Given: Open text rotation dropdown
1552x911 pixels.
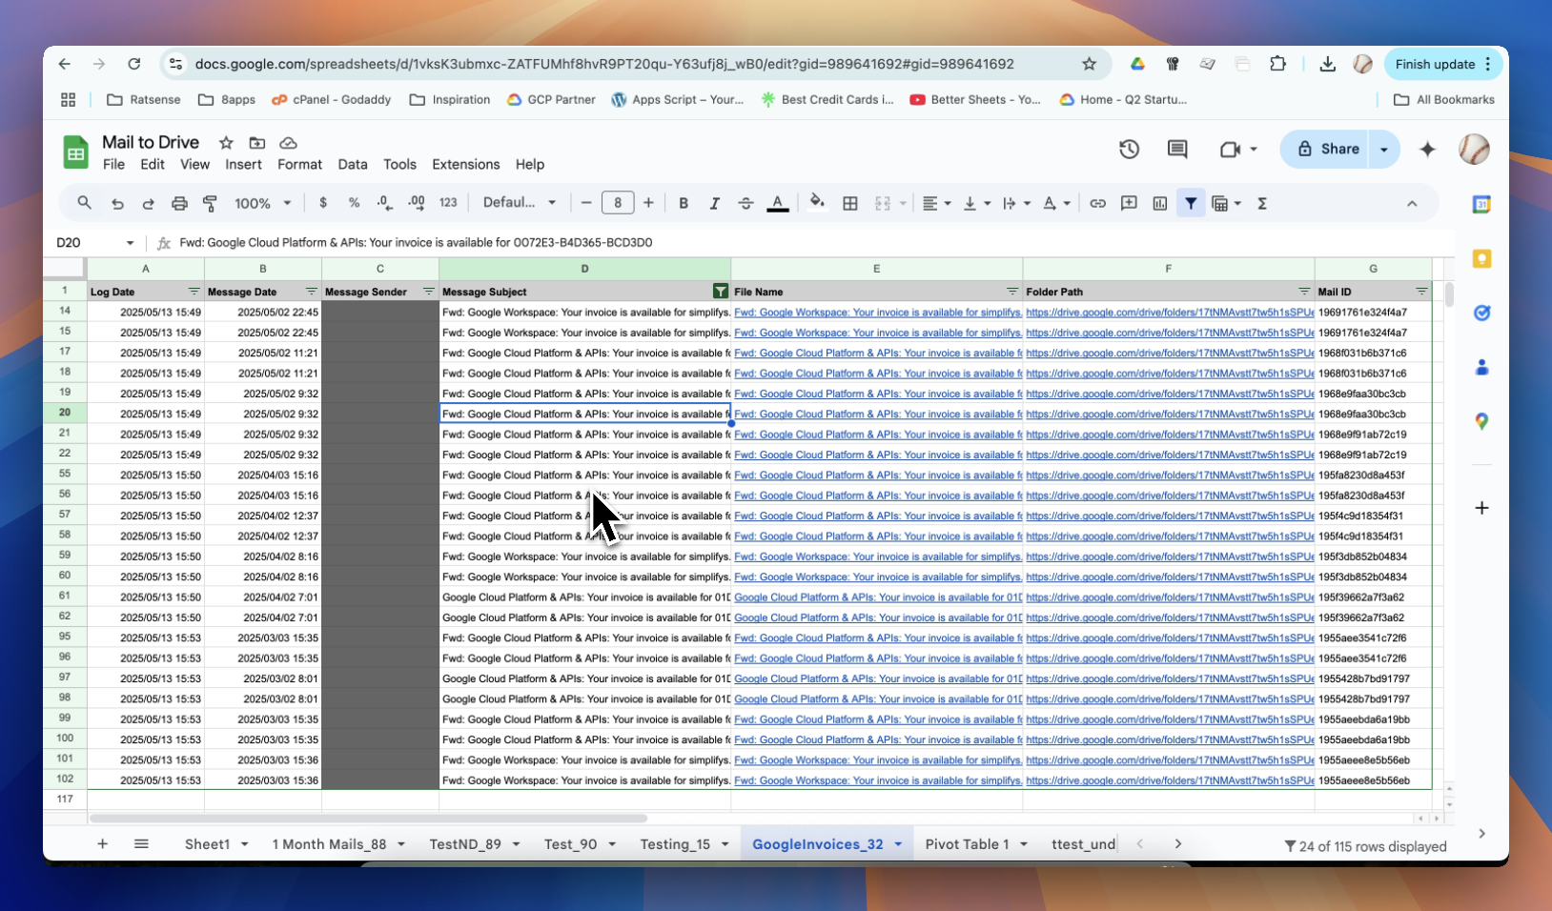Looking at the screenshot, I should coord(1057,203).
